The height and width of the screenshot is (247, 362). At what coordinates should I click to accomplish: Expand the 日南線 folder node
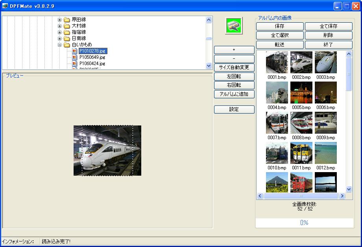59,38
